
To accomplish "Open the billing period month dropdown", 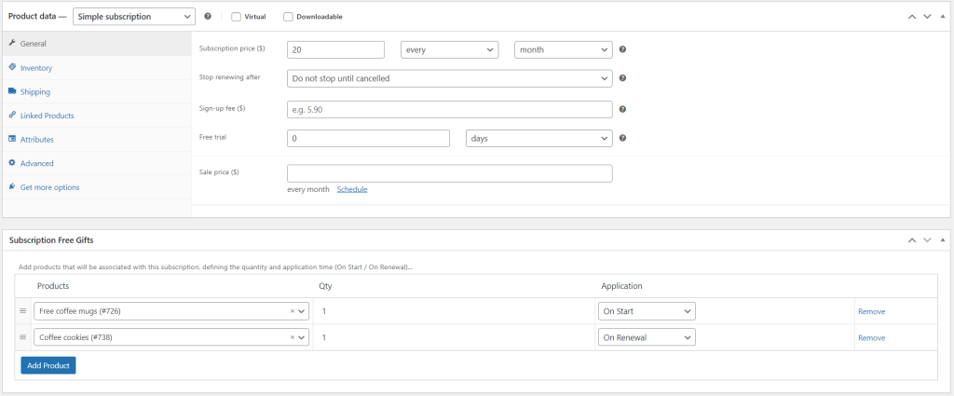I will [x=563, y=50].
